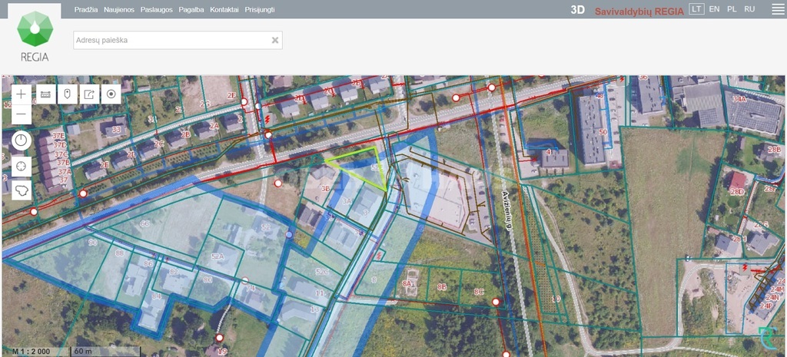
Task: Open the Naujienos menu item
Action: (x=119, y=9)
